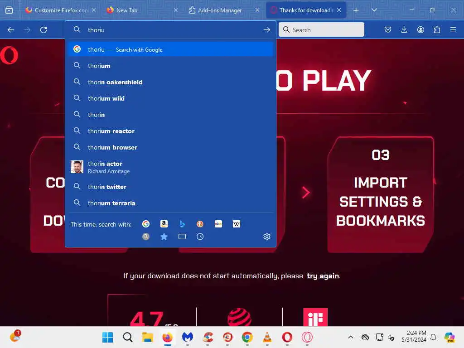This screenshot has width=464, height=348.
Task: Select 'thorium reactor' suggestion
Action: coord(170,131)
